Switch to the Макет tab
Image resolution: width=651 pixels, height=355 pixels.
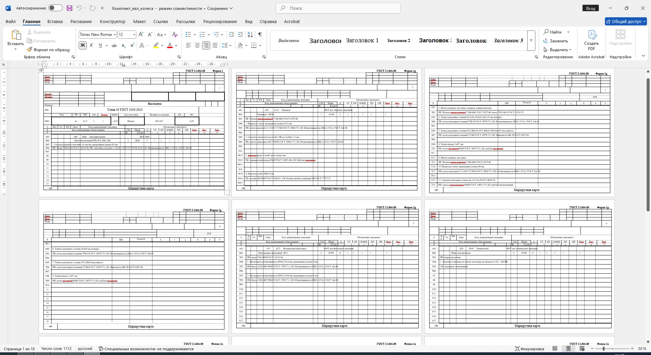139,21
